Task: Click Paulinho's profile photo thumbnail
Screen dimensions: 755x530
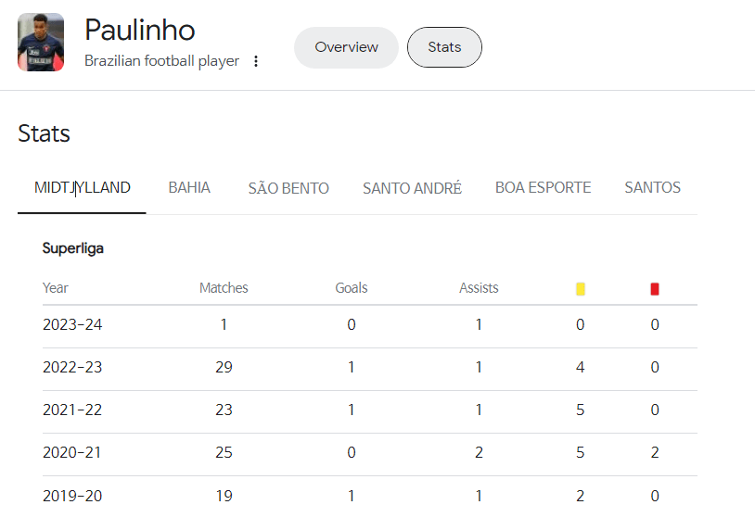Action: pos(41,43)
